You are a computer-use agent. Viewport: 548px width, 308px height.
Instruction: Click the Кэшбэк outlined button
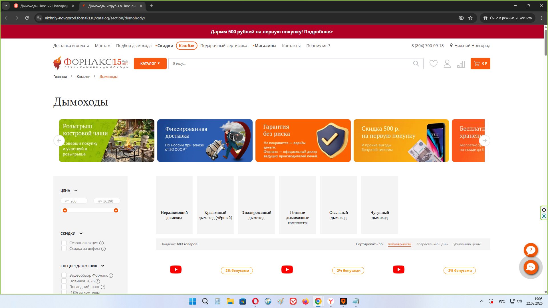[x=187, y=46]
